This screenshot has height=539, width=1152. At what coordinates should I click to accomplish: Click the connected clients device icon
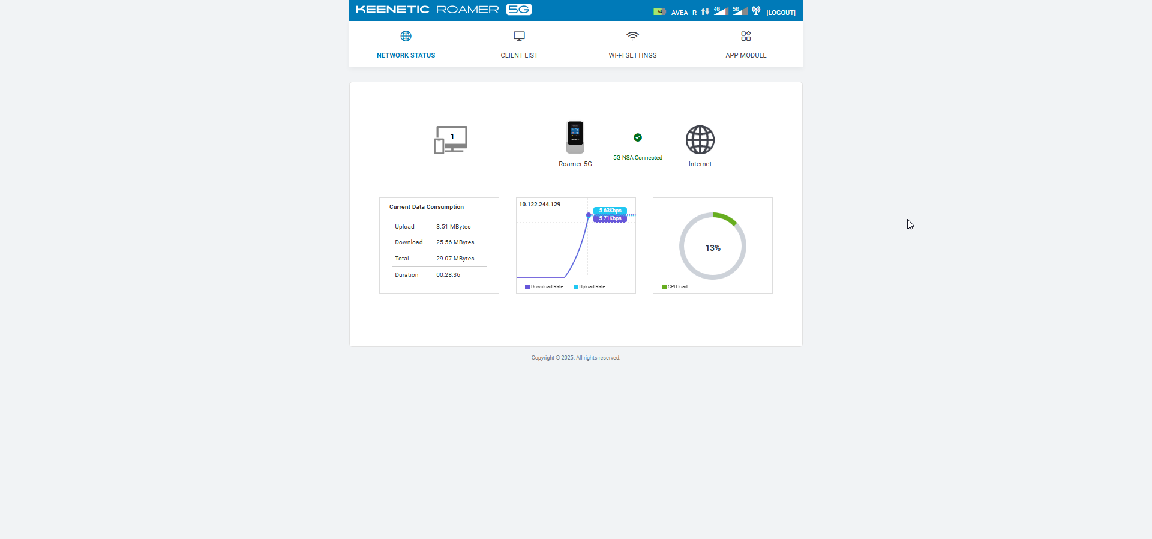click(451, 140)
